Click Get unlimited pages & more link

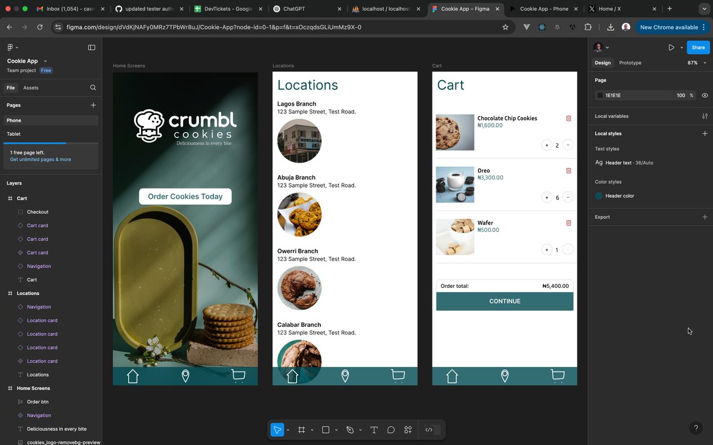point(40,160)
